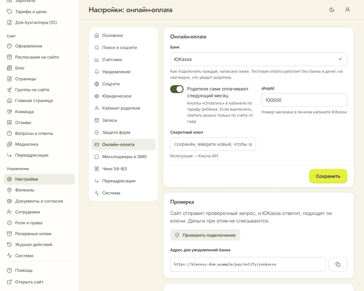Screen dimensions: 364x291
Task: Click the globe icon beside Соцсети
Action: tap(97, 84)
